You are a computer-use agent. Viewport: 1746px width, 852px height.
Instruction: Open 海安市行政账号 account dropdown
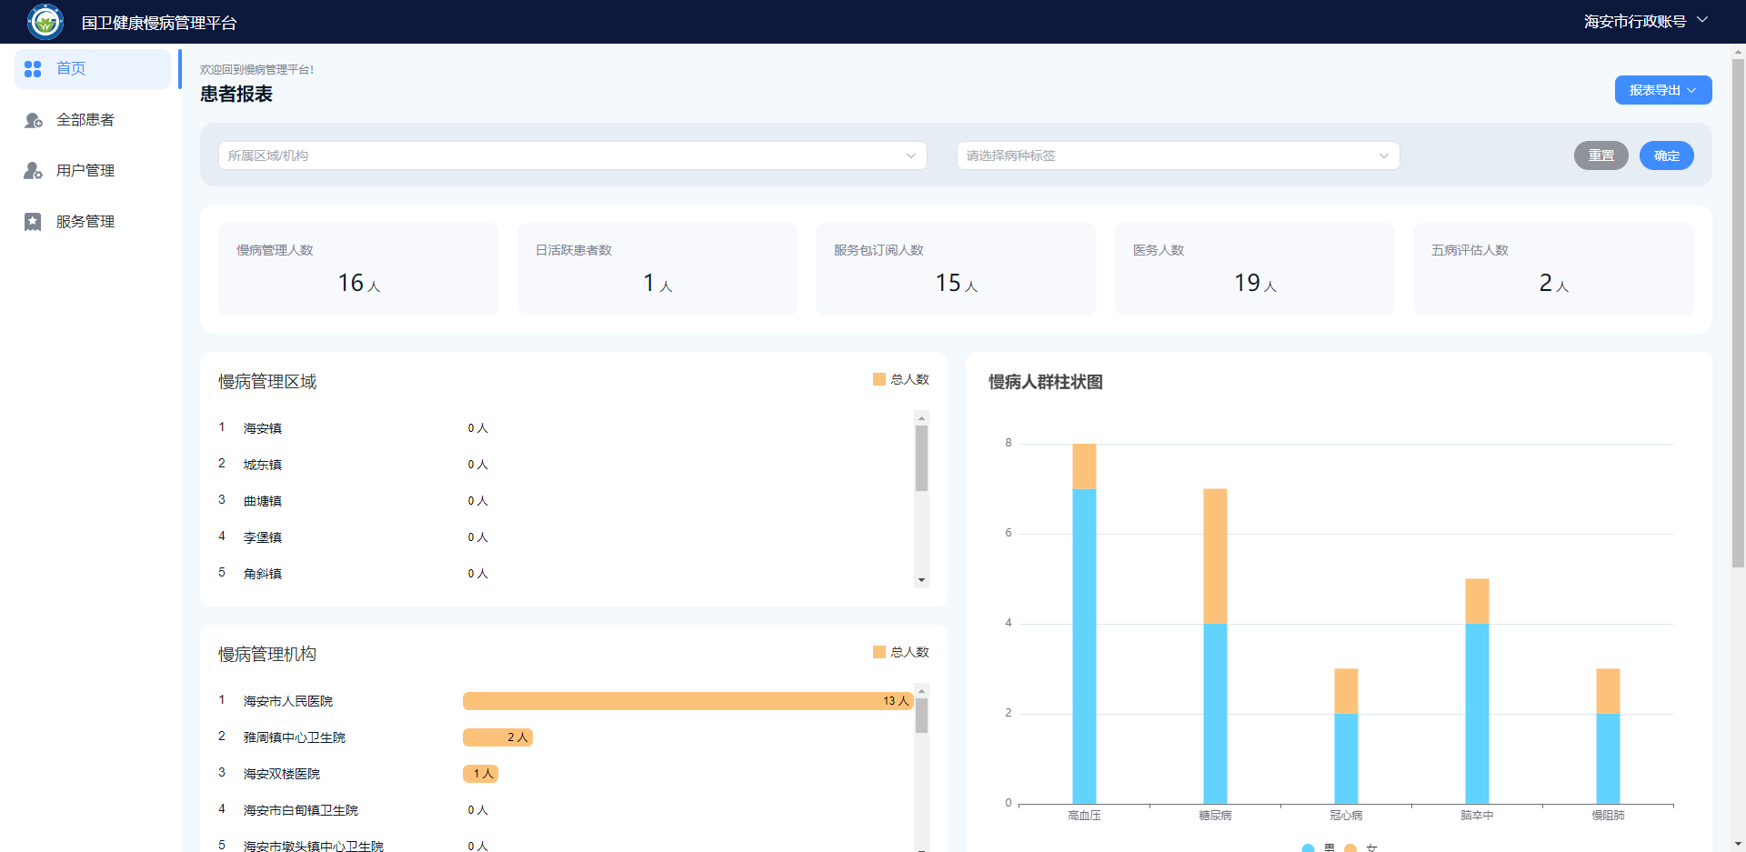tap(1646, 21)
